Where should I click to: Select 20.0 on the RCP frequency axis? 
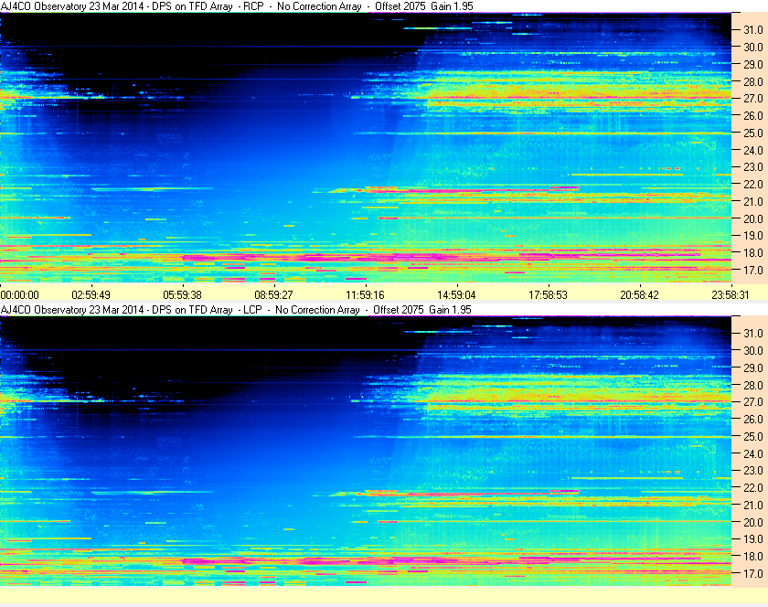(753, 218)
